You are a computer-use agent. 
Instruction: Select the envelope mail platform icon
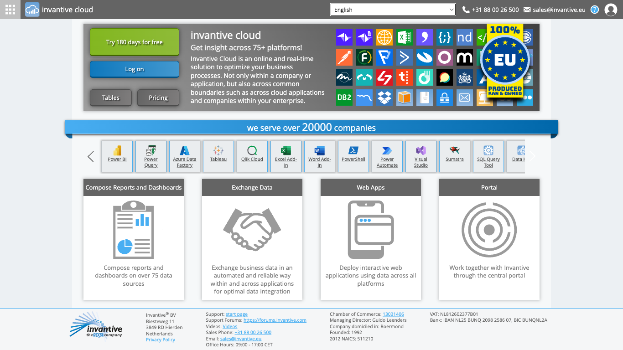465,98
